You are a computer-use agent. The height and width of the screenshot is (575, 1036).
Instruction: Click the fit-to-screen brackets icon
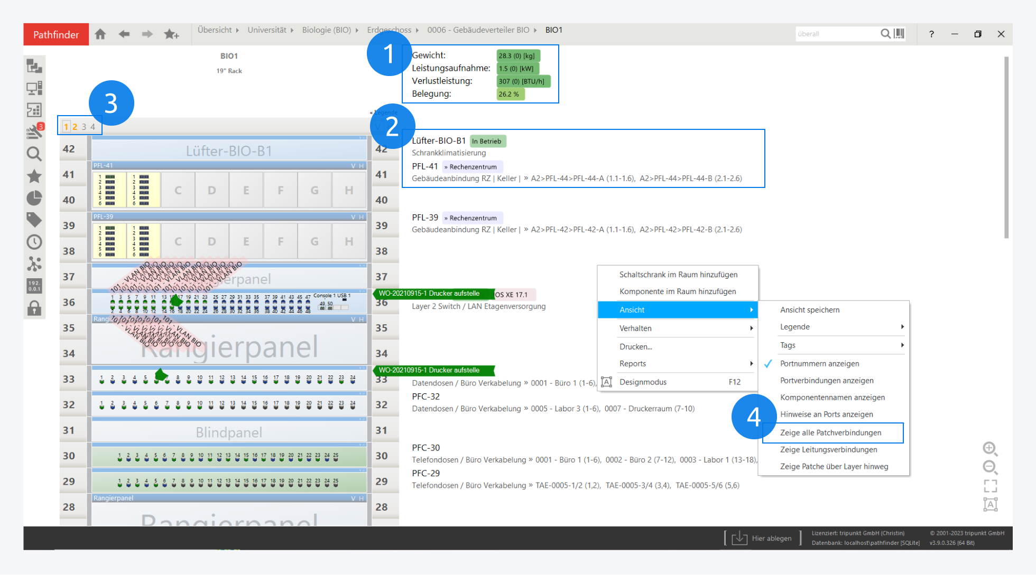pos(990,486)
